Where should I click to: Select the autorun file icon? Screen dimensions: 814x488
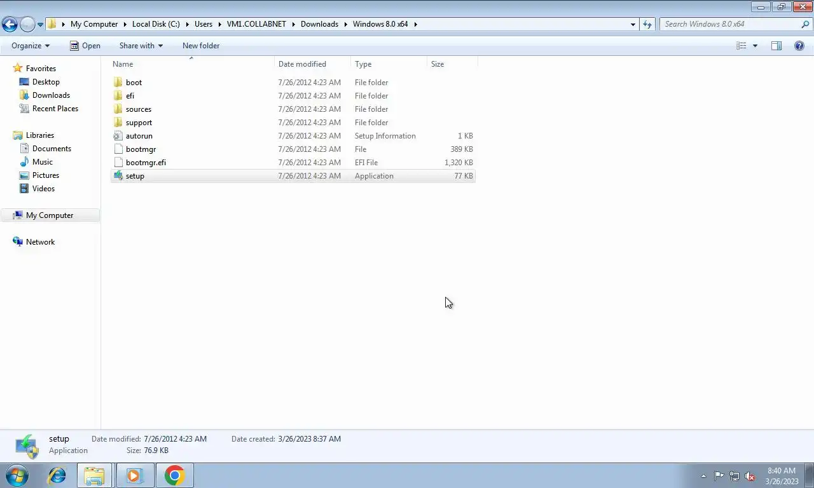118,136
